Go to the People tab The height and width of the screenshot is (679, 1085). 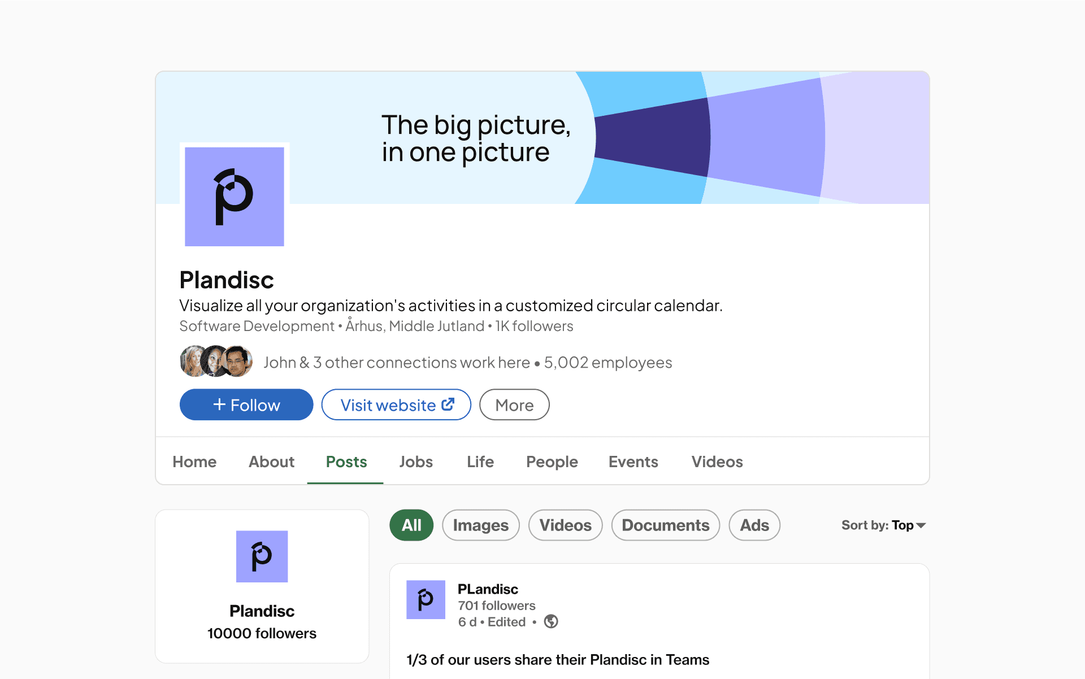[x=552, y=462]
